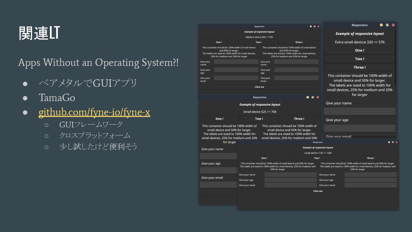Click the green dot on Small device window

coord(313,97)
